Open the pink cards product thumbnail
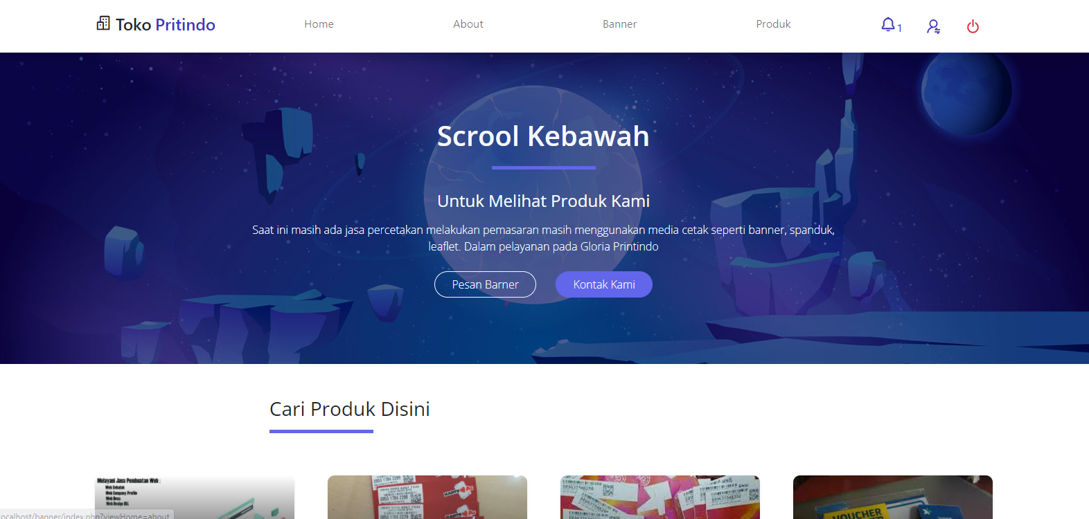 click(660, 497)
